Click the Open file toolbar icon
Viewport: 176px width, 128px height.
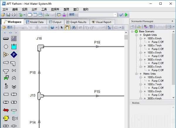[3, 15]
